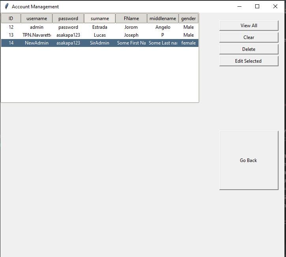Click the middlename column header

[163, 19]
